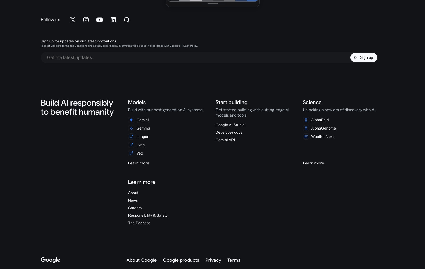Click Learn more under Models
The width and height of the screenshot is (425, 269).
click(139, 163)
